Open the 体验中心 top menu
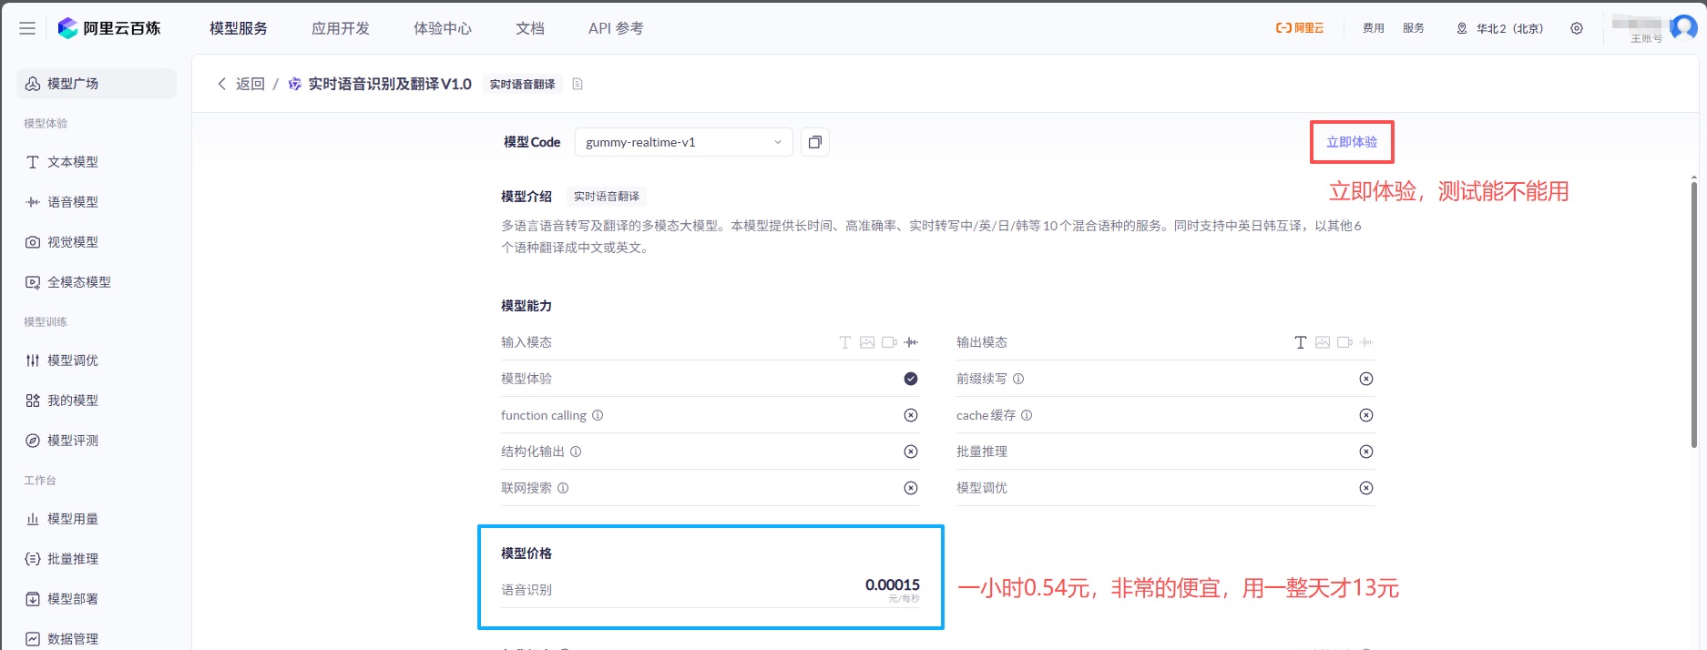The image size is (1707, 650). [x=443, y=28]
